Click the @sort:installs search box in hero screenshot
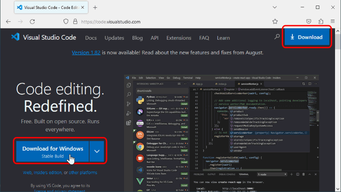The height and width of the screenshot is (192, 341). click(x=162, y=91)
